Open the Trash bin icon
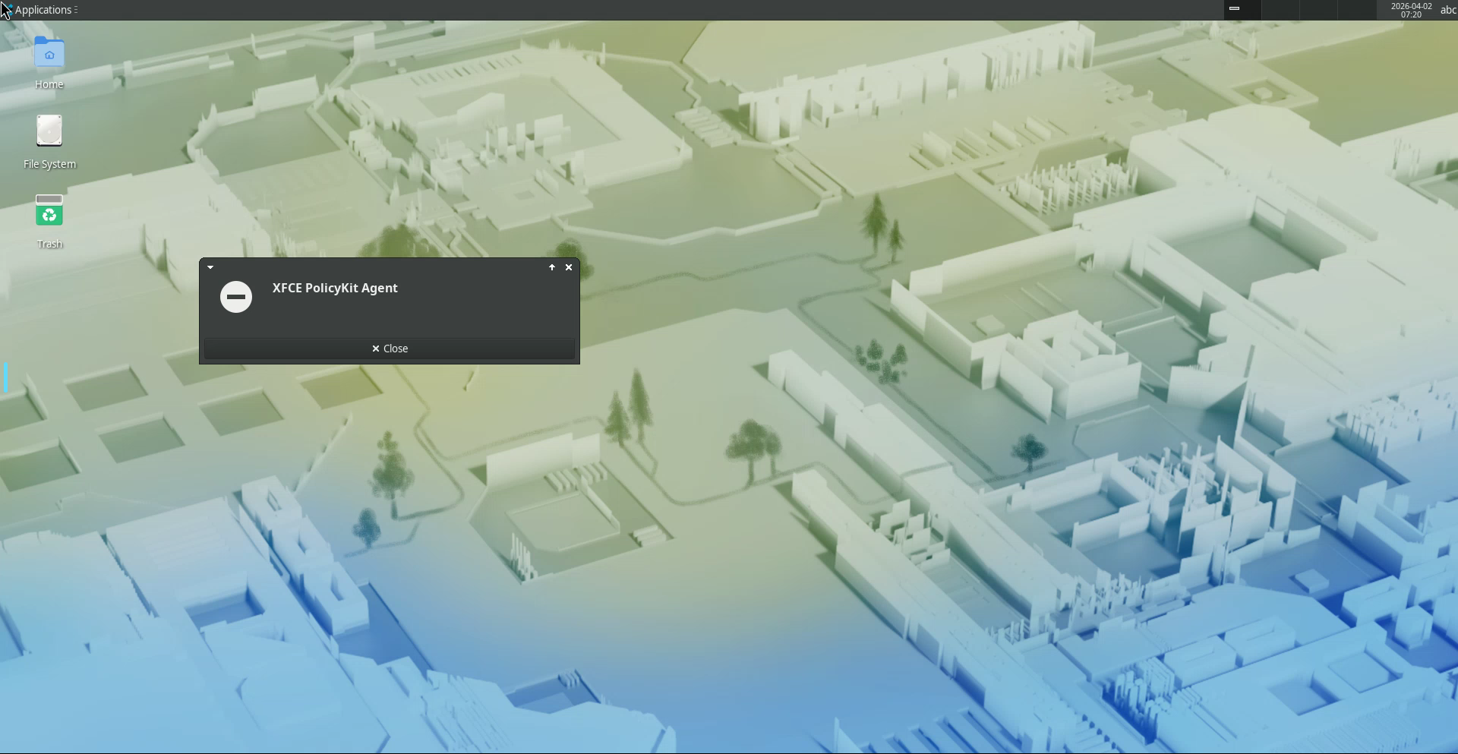The height and width of the screenshot is (754, 1458). [49, 211]
